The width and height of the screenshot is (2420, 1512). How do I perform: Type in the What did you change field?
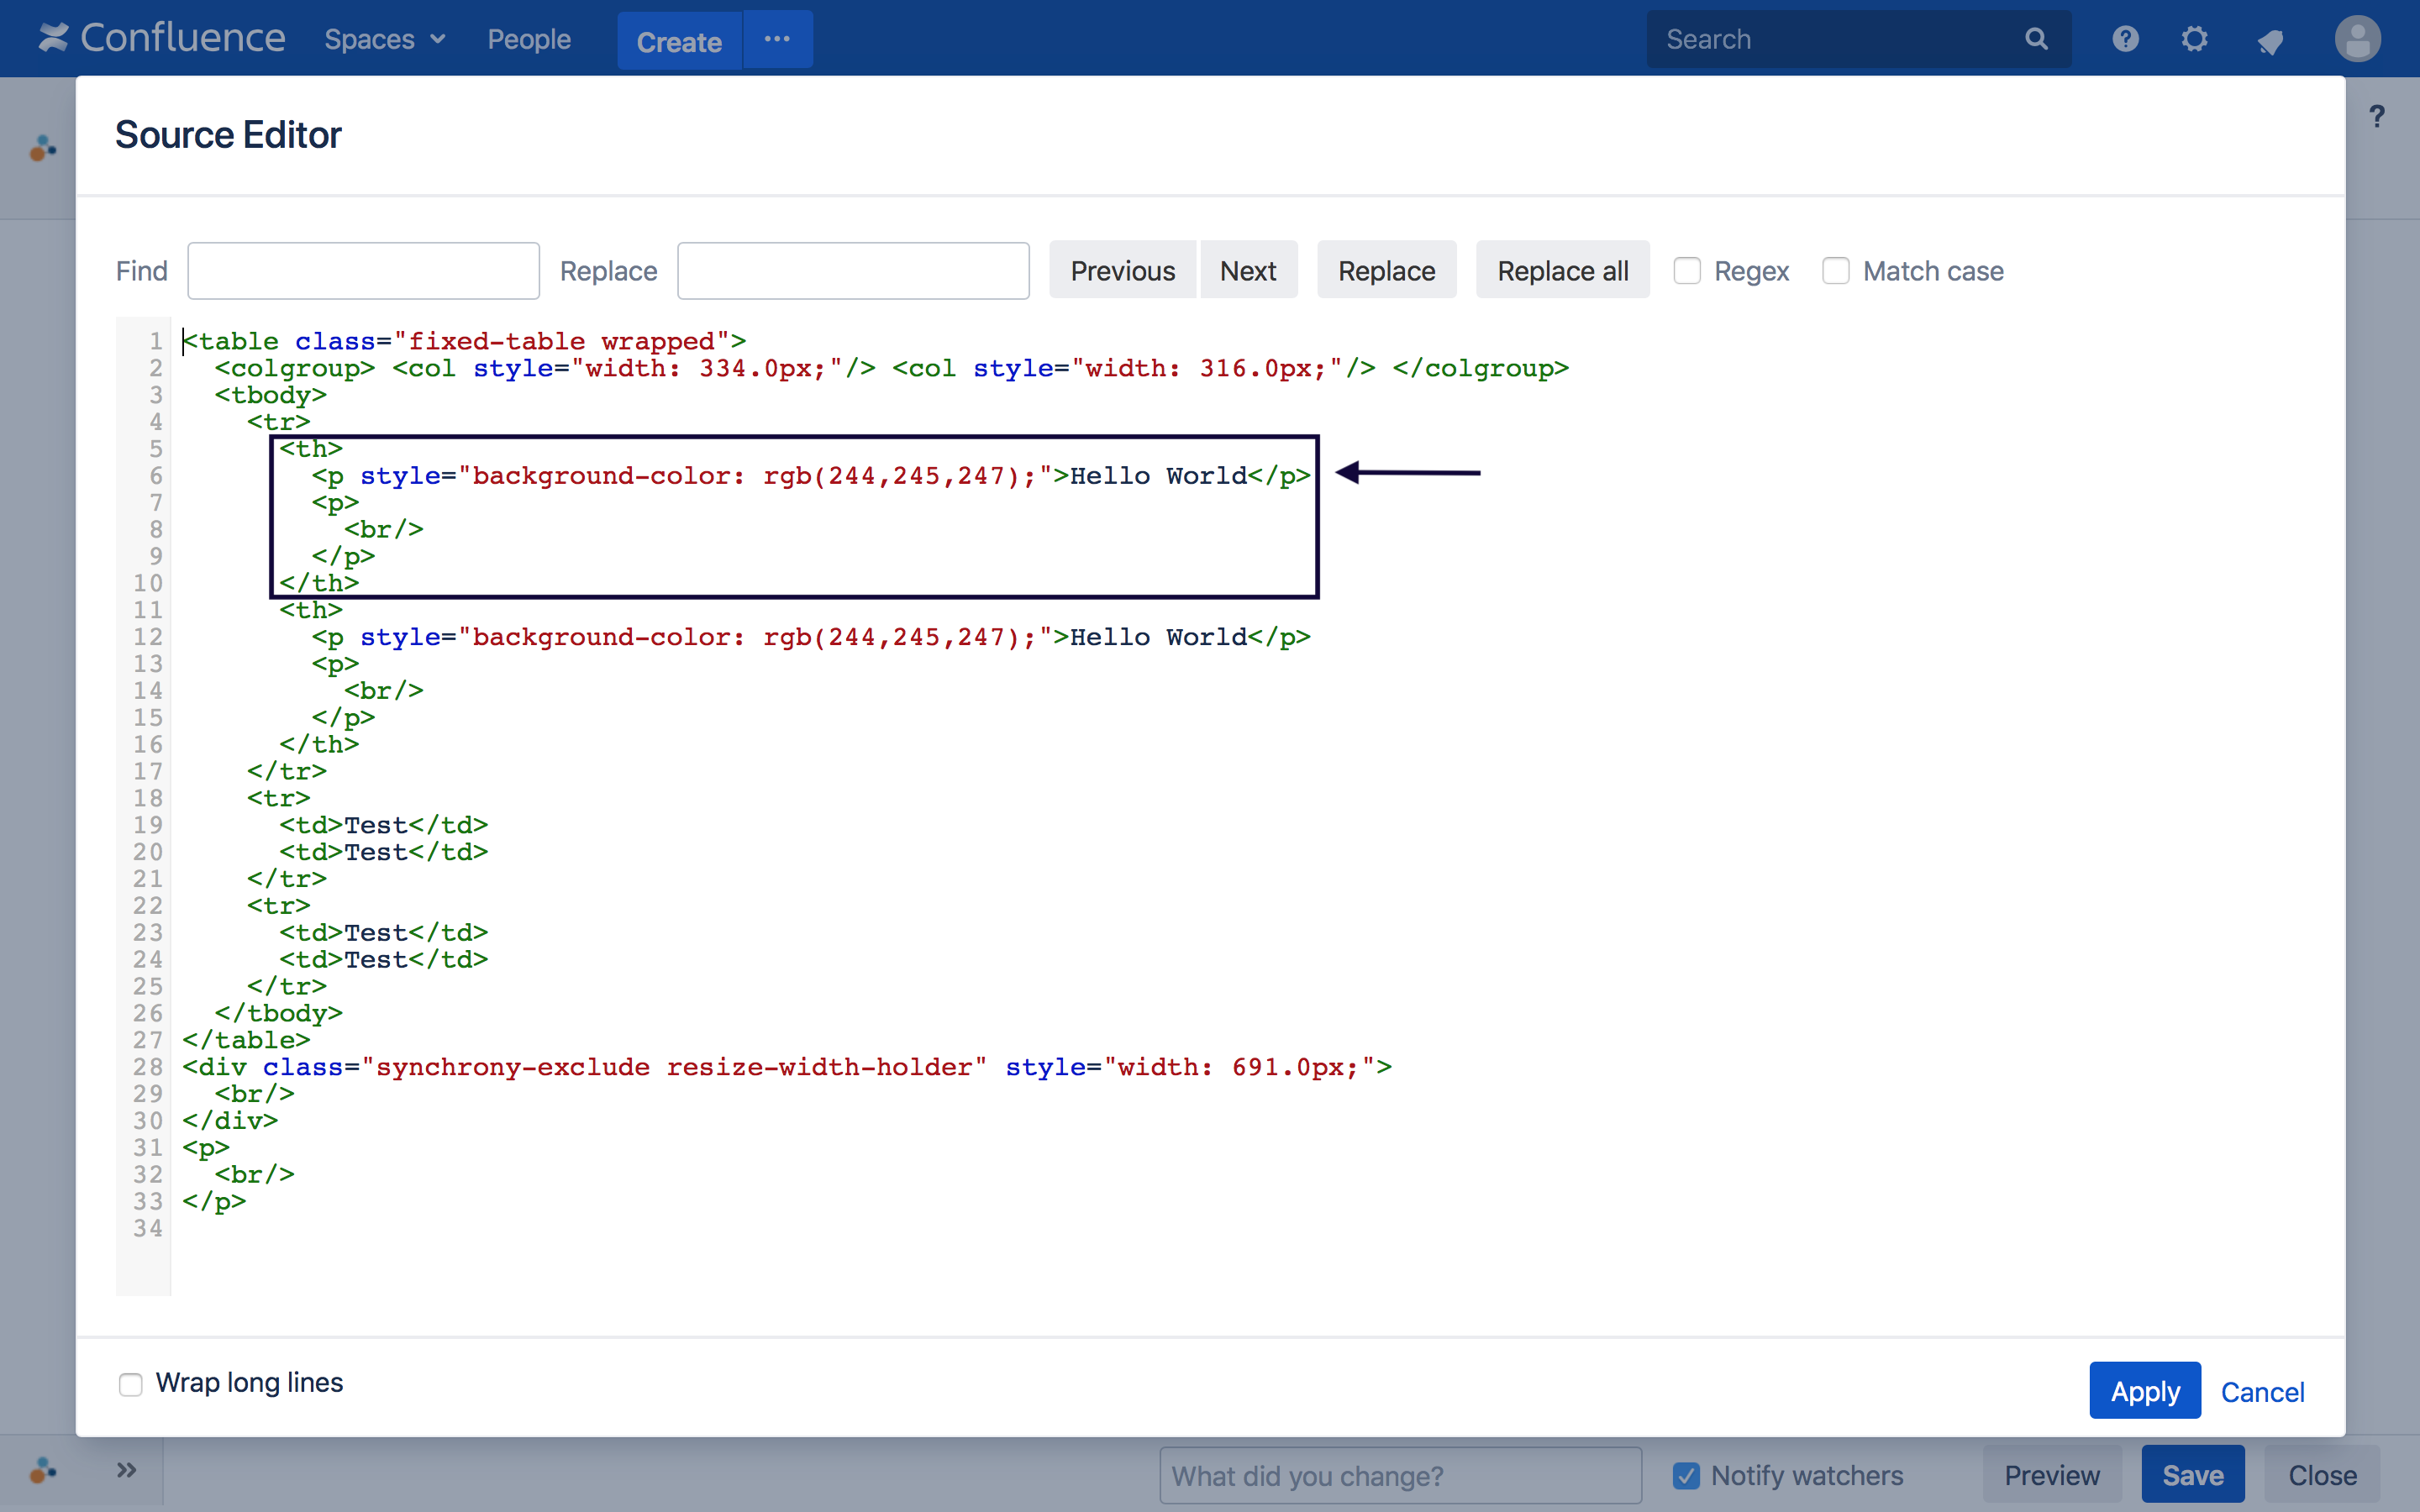coord(1399,1475)
